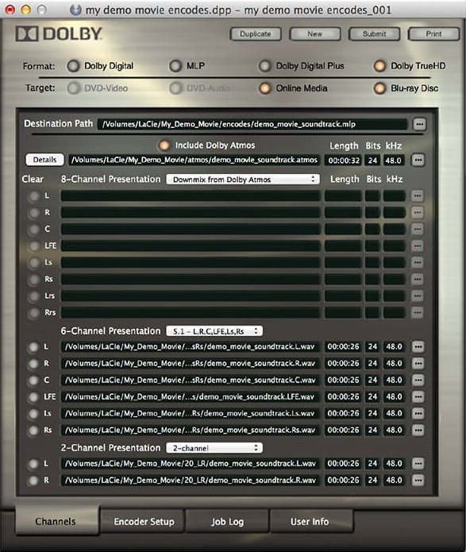Image resolution: width=466 pixels, height=552 pixels.
Task: Clear the 8-channel L row
Action: (34, 196)
